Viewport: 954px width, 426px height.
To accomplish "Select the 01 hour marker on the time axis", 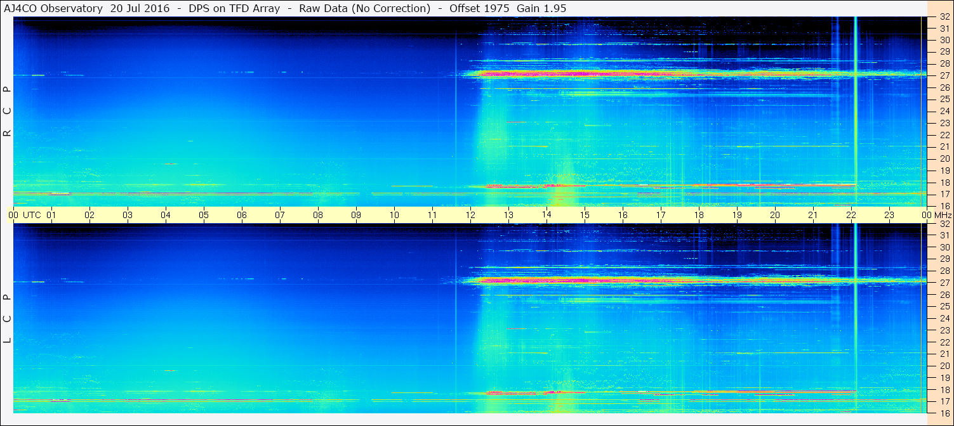I will [51, 215].
